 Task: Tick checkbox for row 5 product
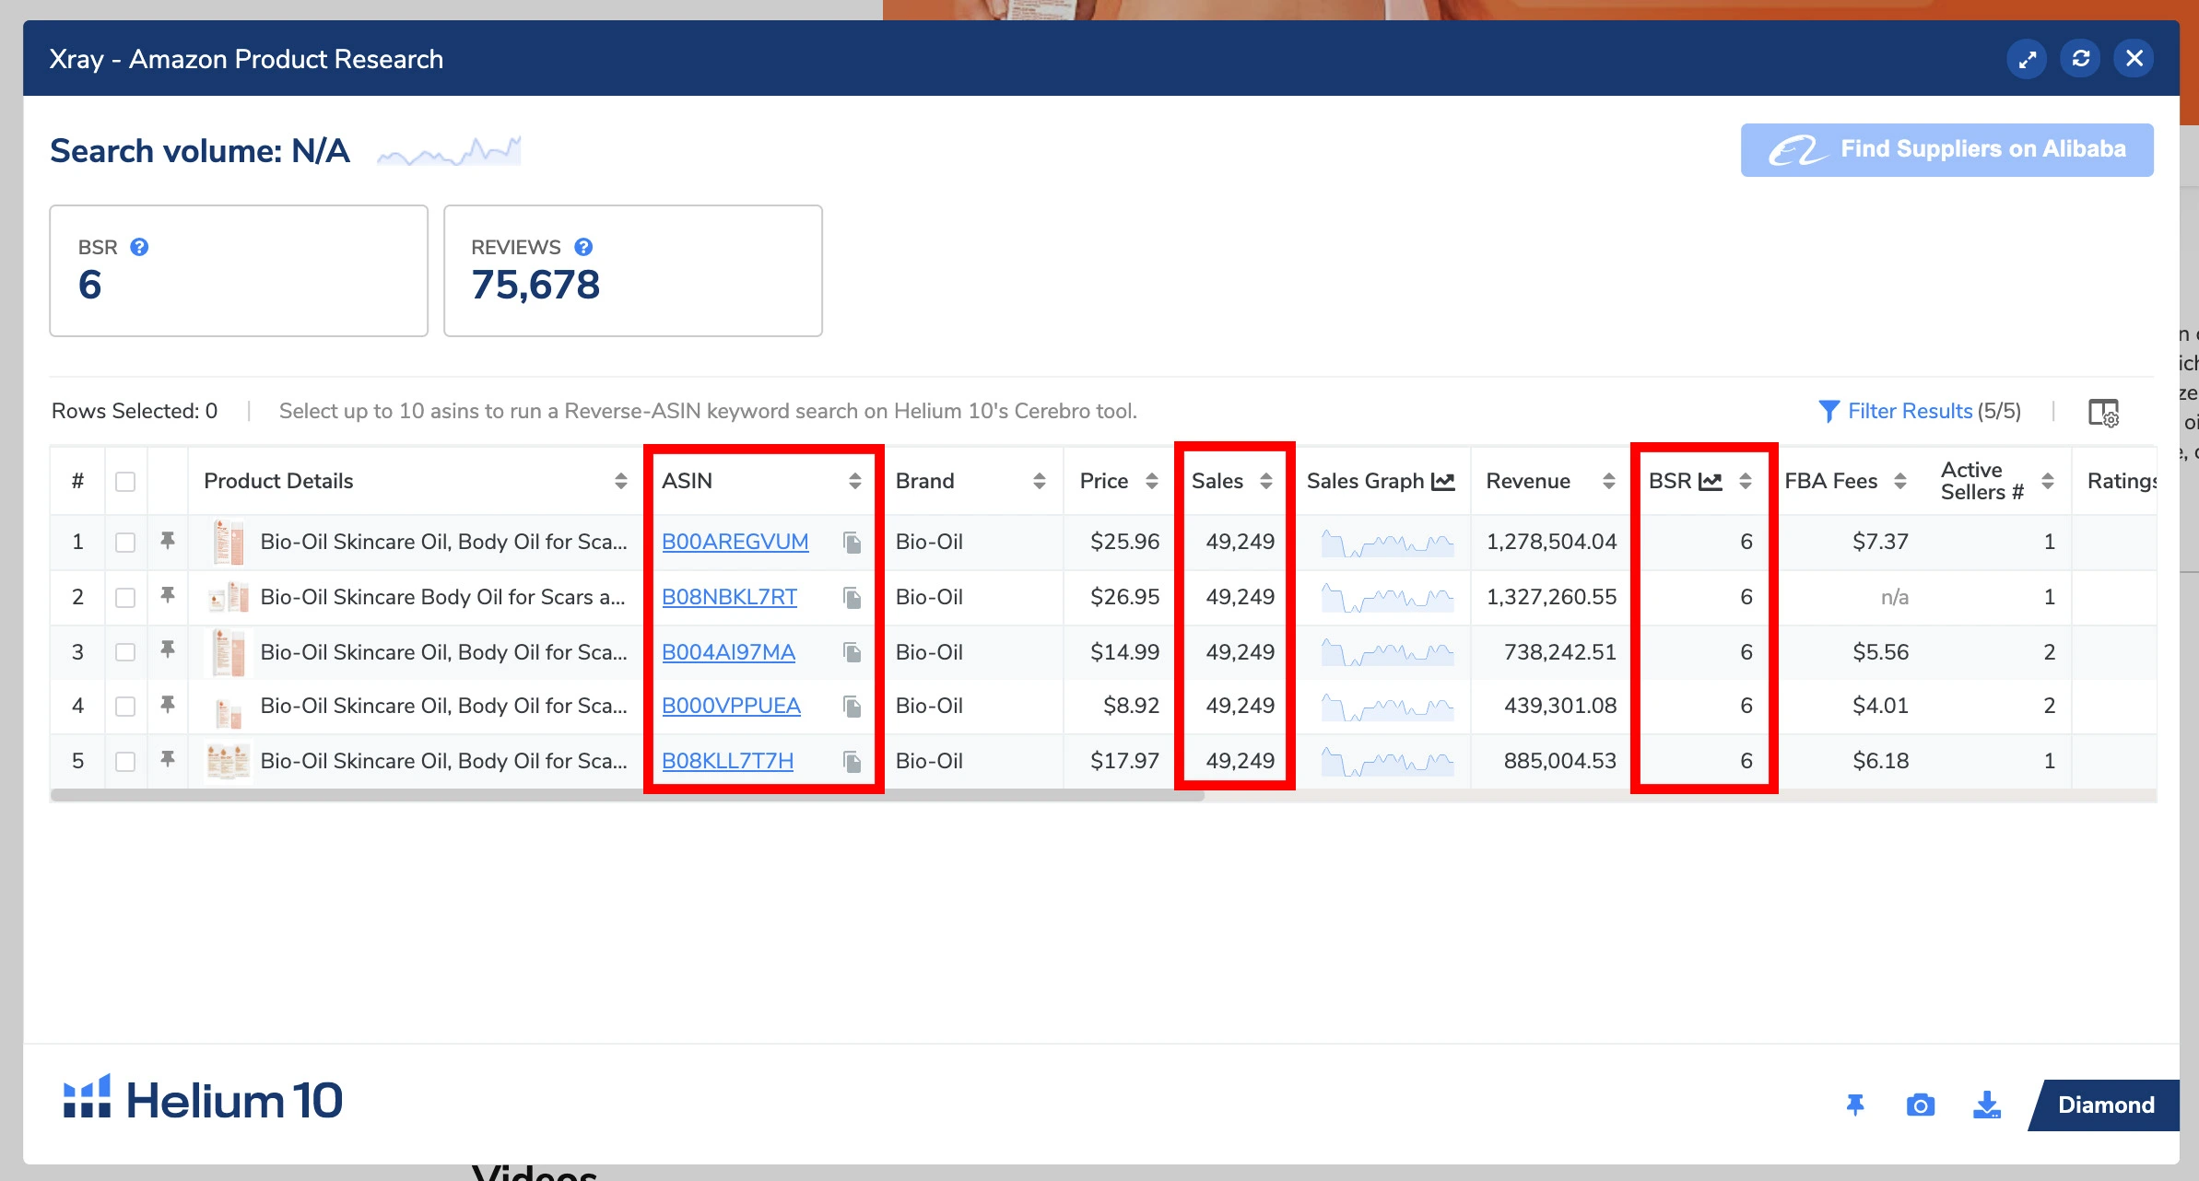pyautogui.click(x=125, y=762)
